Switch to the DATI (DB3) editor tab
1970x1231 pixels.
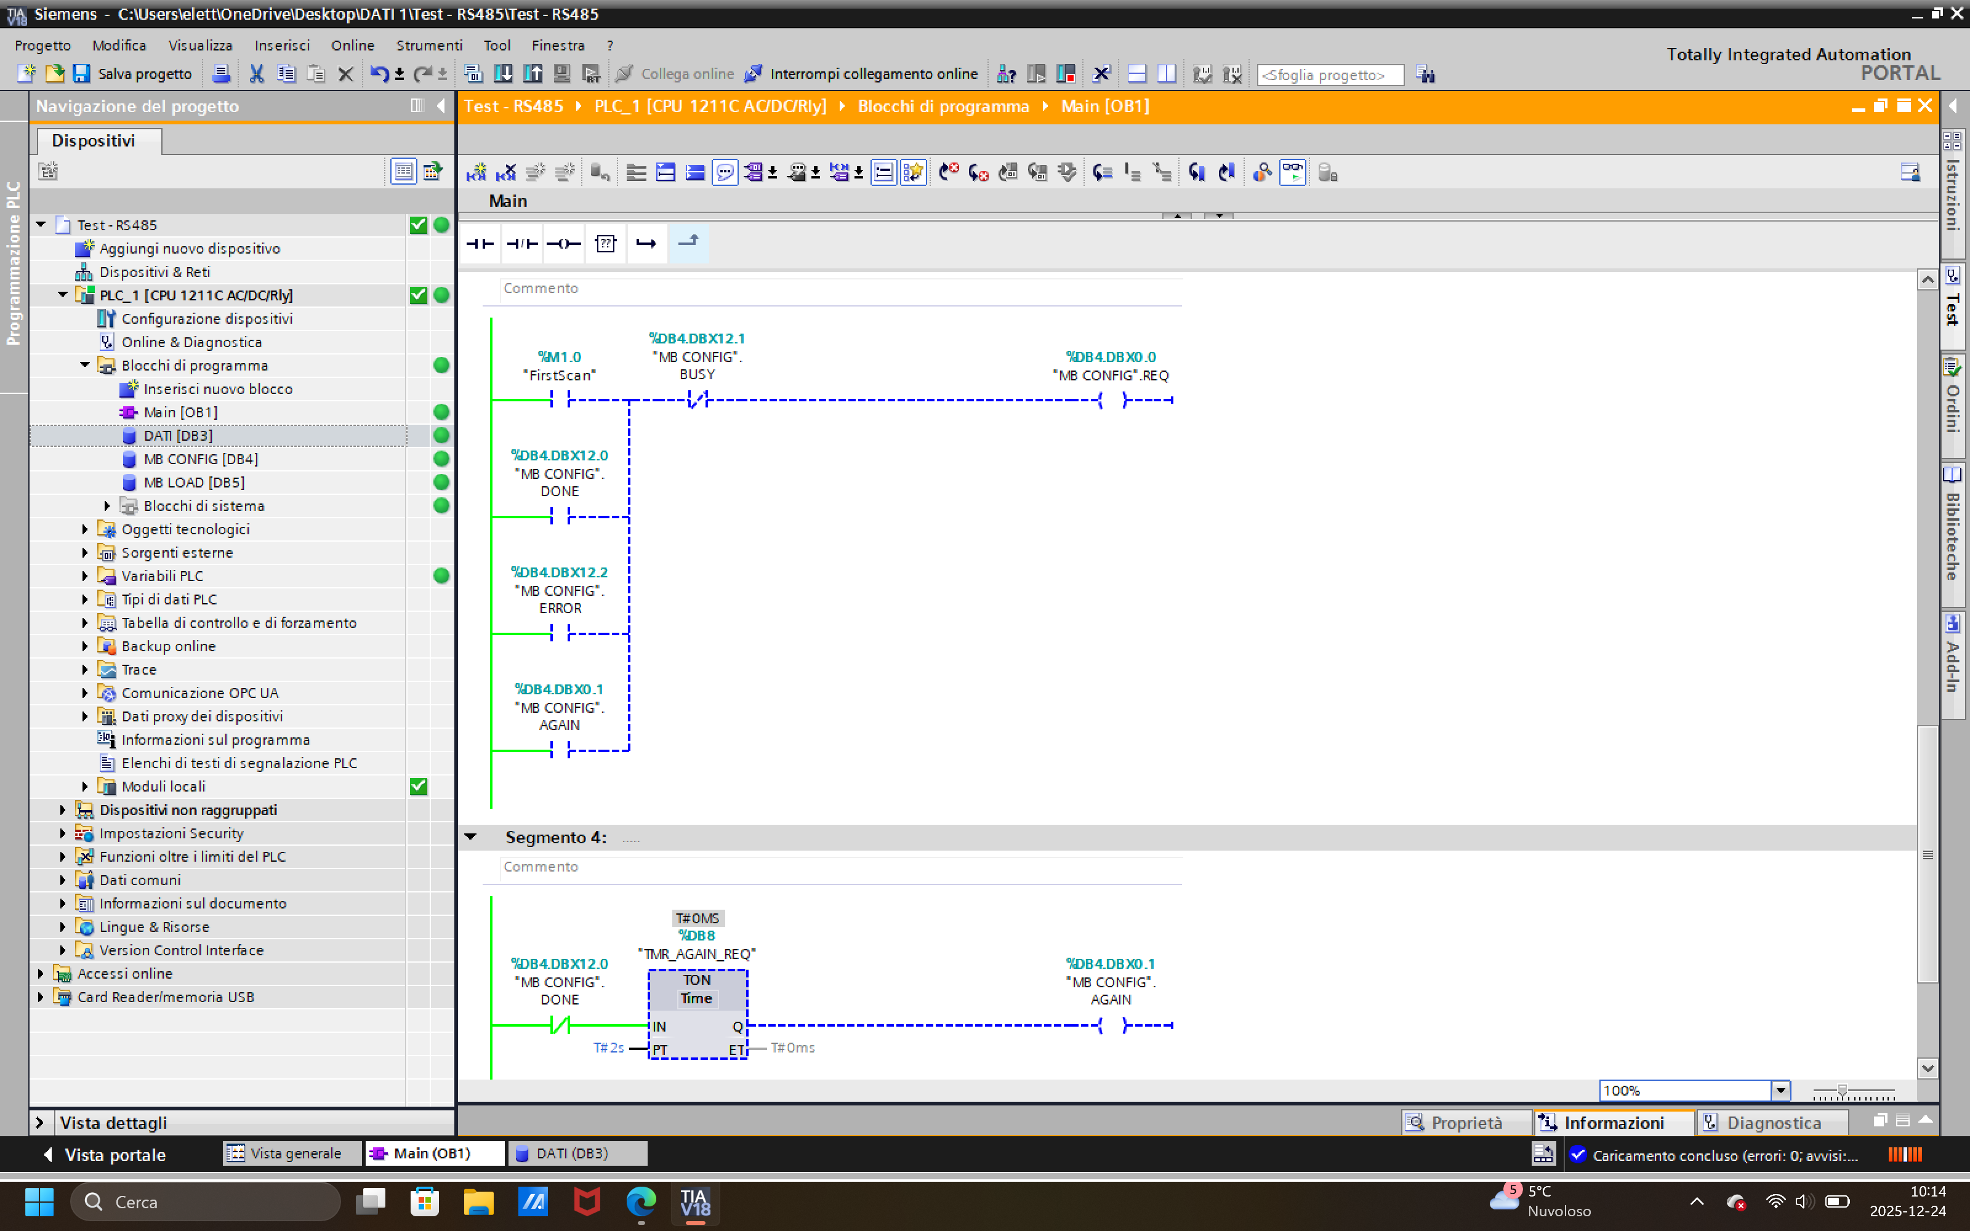(x=573, y=1153)
